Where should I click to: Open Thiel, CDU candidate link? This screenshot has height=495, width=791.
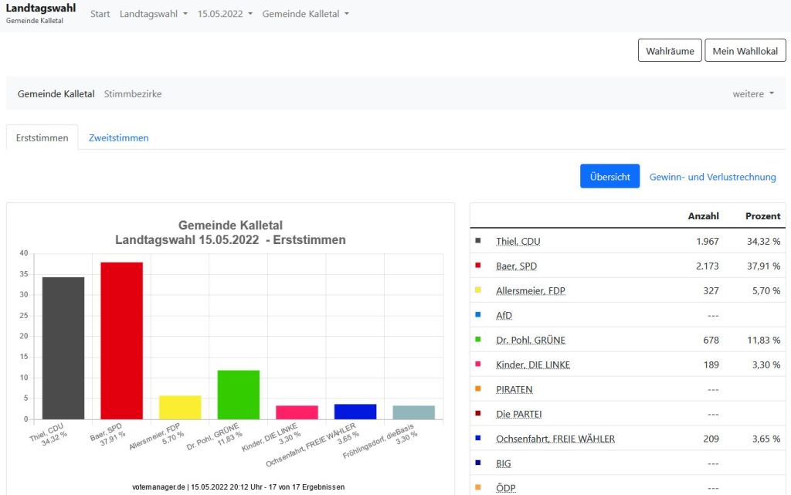click(x=518, y=242)
